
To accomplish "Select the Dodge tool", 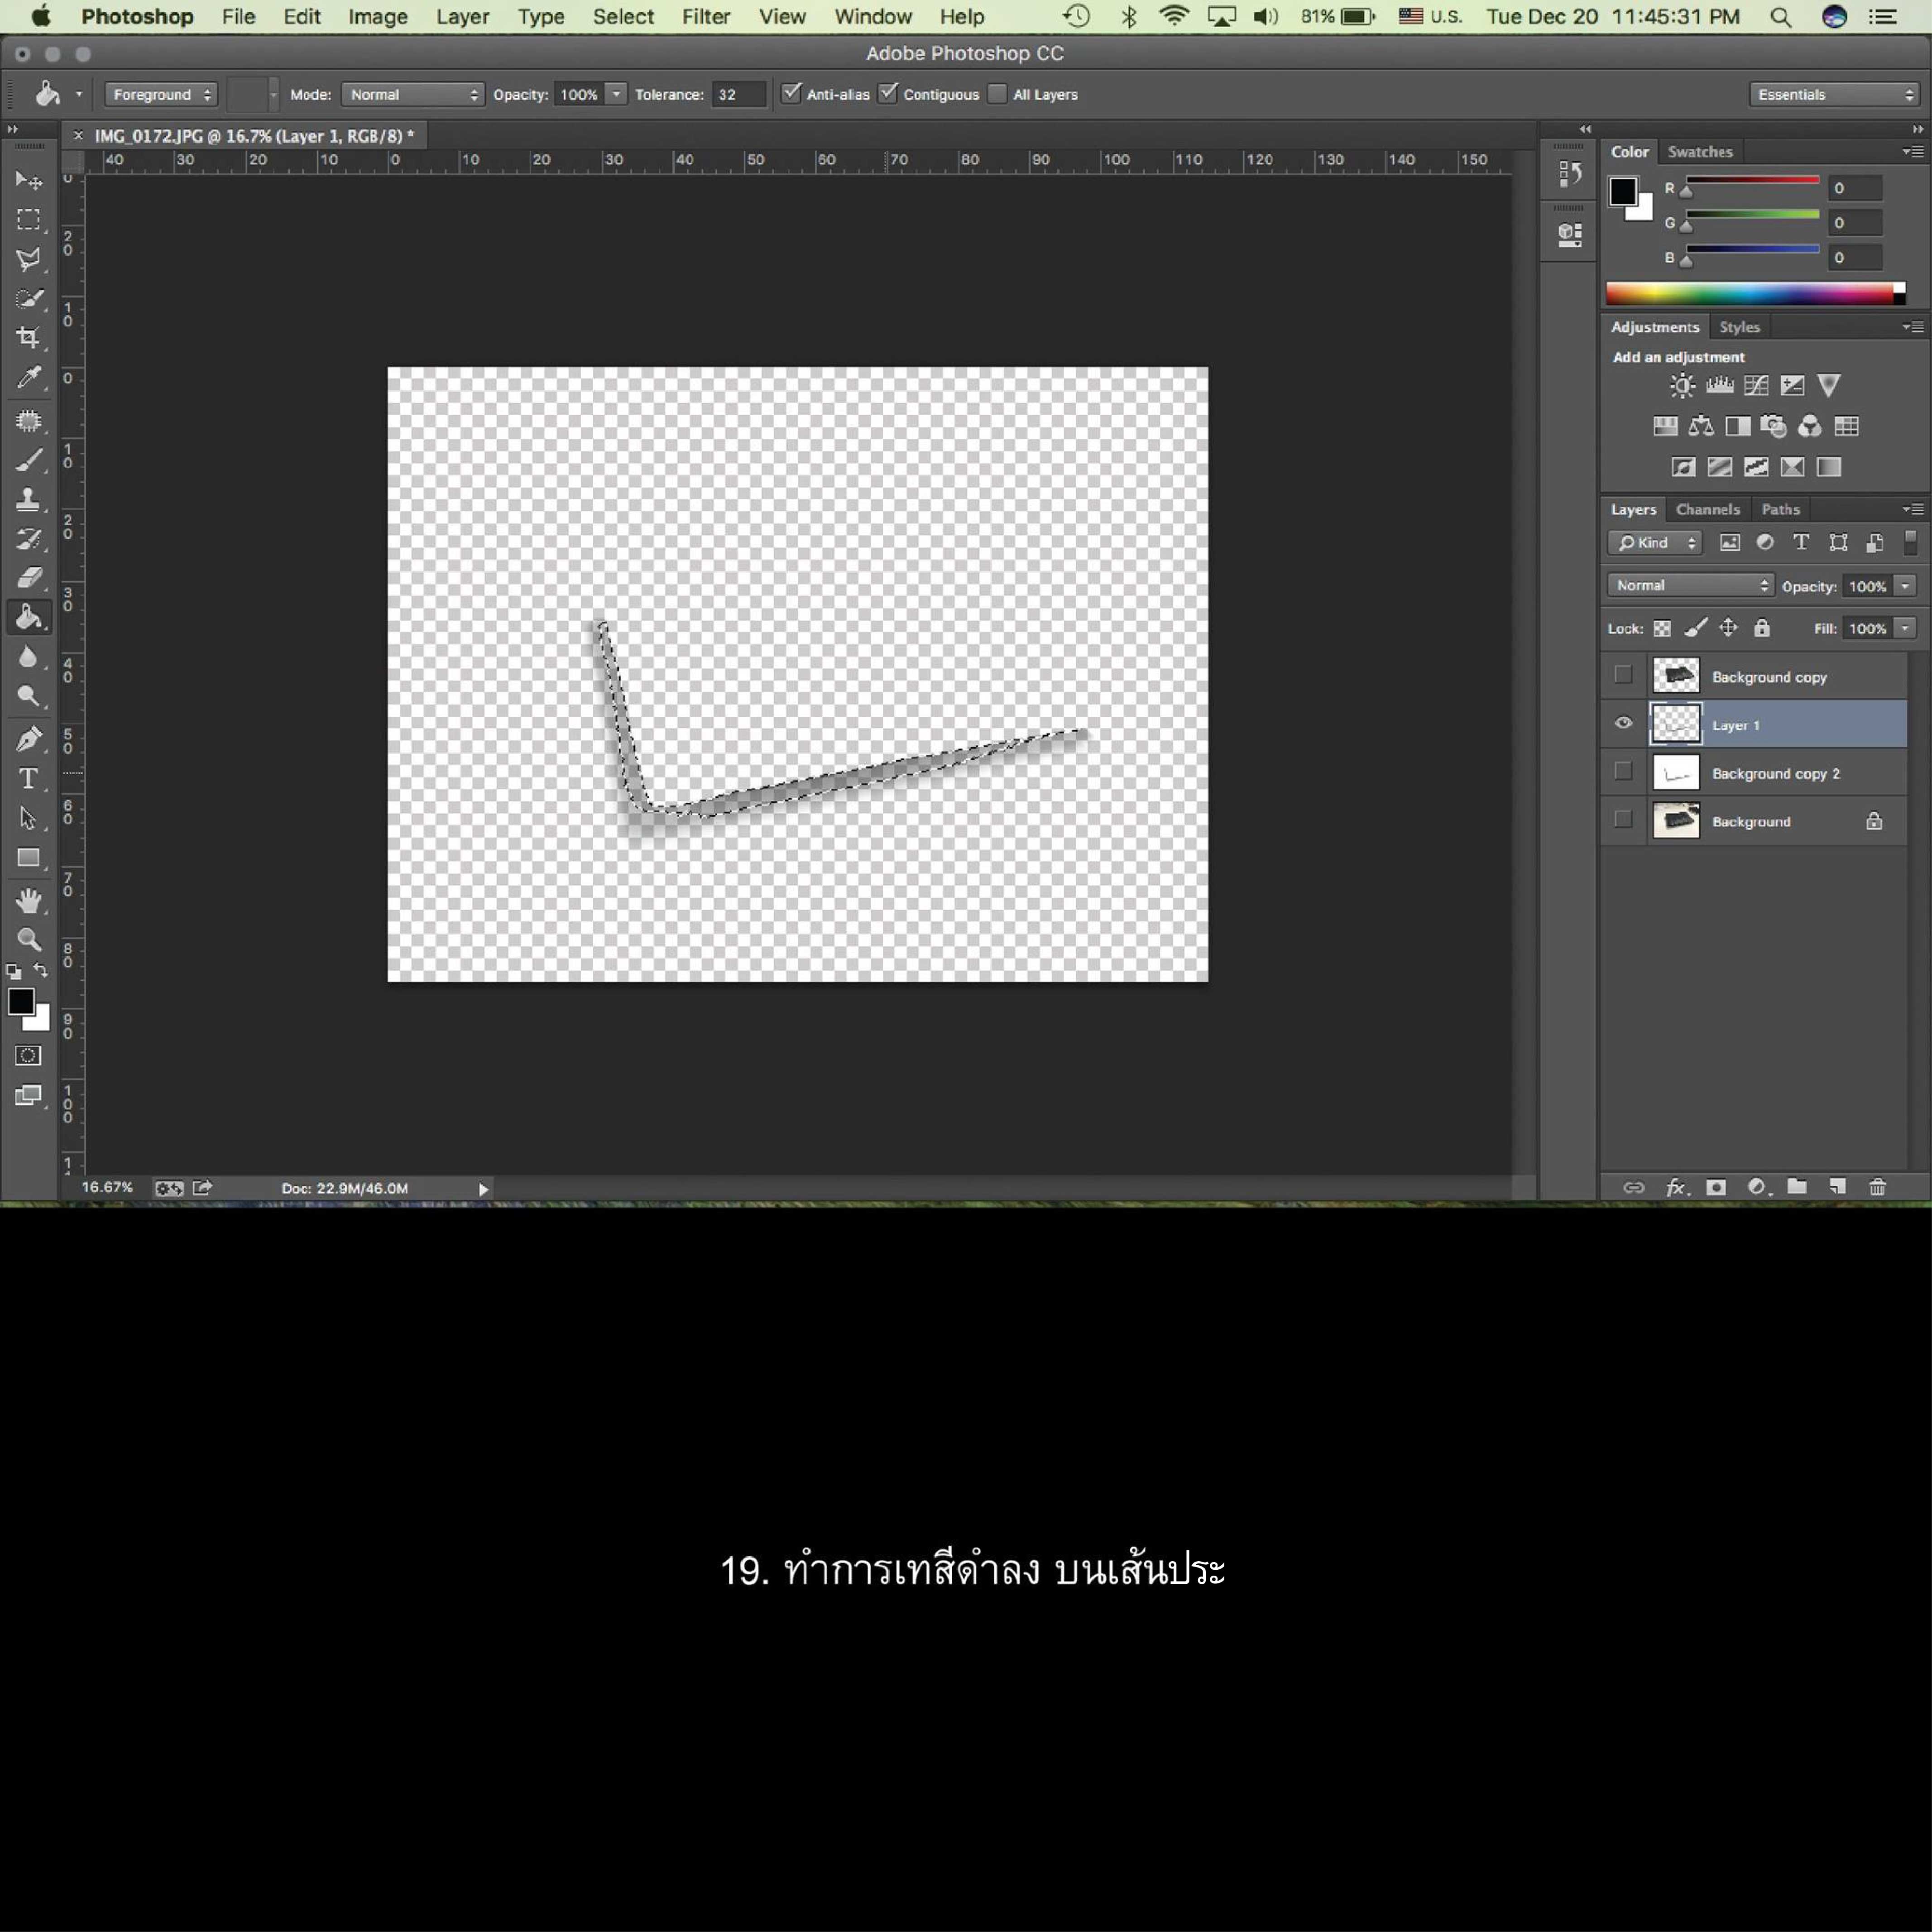I will (x=28, y=696).
